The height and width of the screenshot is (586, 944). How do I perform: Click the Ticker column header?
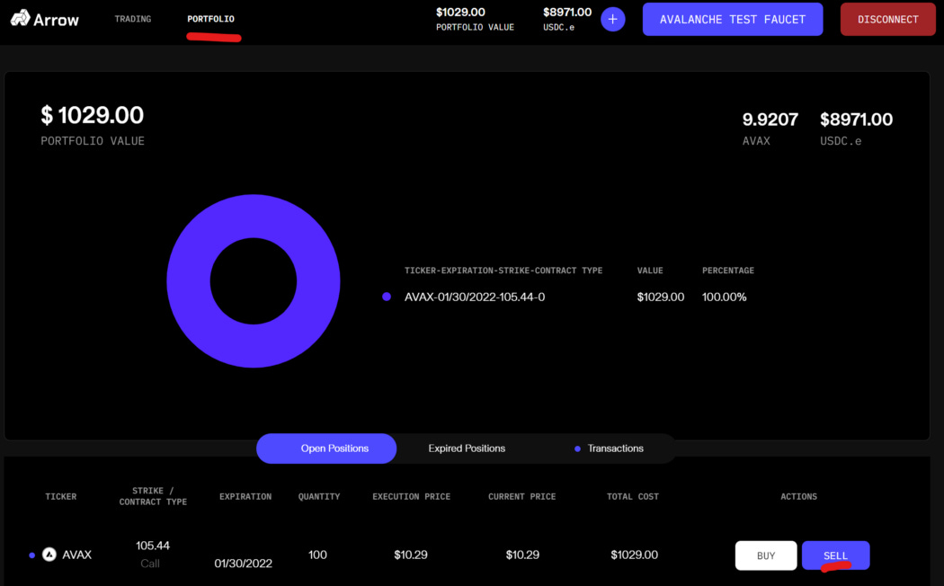point(61,496)
